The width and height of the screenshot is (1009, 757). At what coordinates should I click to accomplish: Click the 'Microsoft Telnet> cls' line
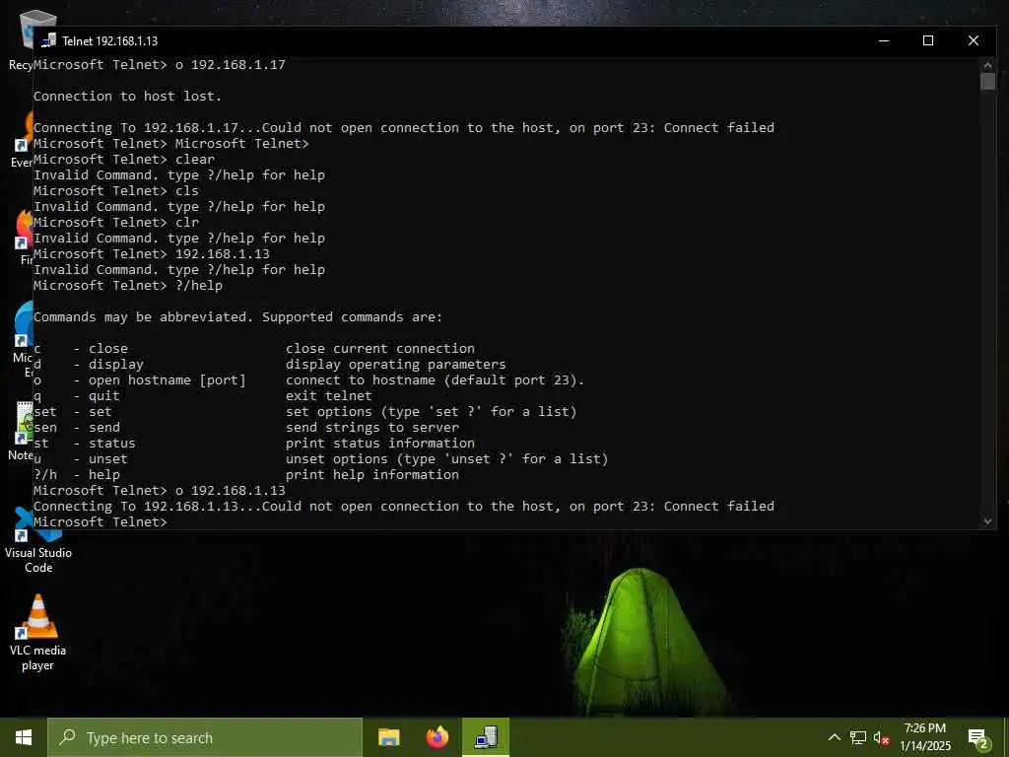[x=116, y=190]
